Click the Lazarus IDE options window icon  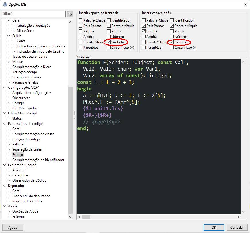[x=5, y=5]
